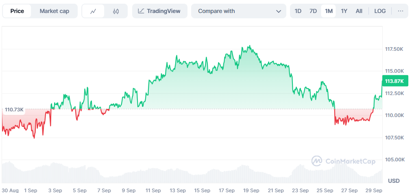Click the Compare with dropdown chevron
This screenshot has height=193, width=412.
click(x=279, y=11)
